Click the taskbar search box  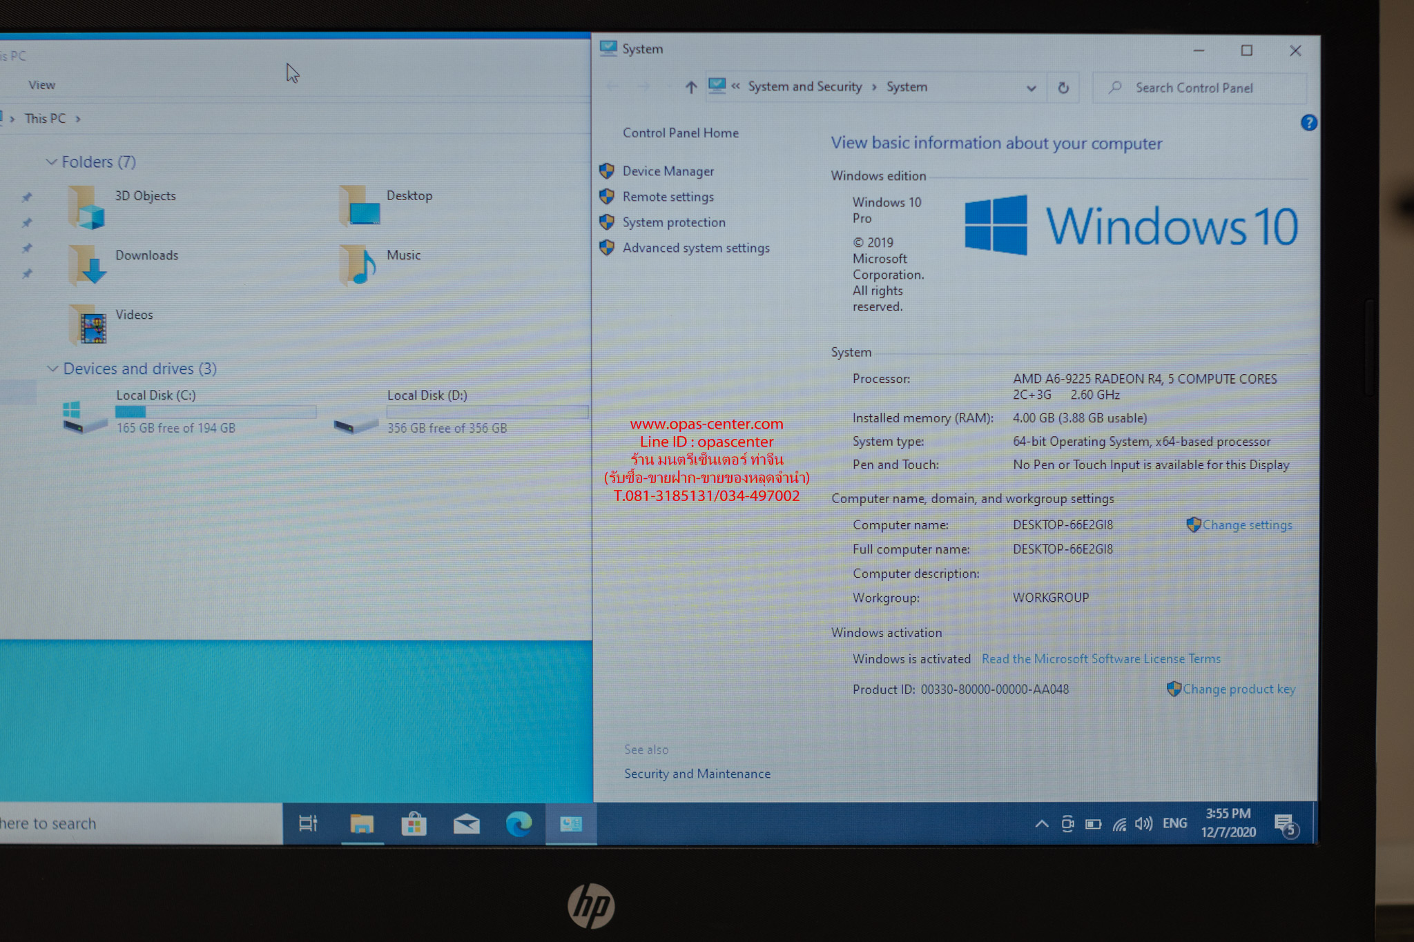[141, 823]
